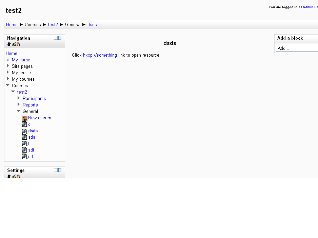Open resource 'sds' in Navigation tree
Image resolution: width=318 pixels, height=238 pixels.
click(32, 137)
